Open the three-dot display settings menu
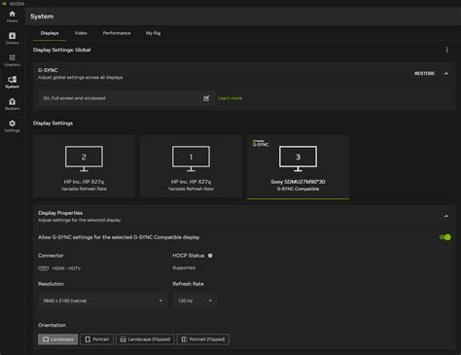This screenshot has height=355, width=461. (x=446, y=50)
